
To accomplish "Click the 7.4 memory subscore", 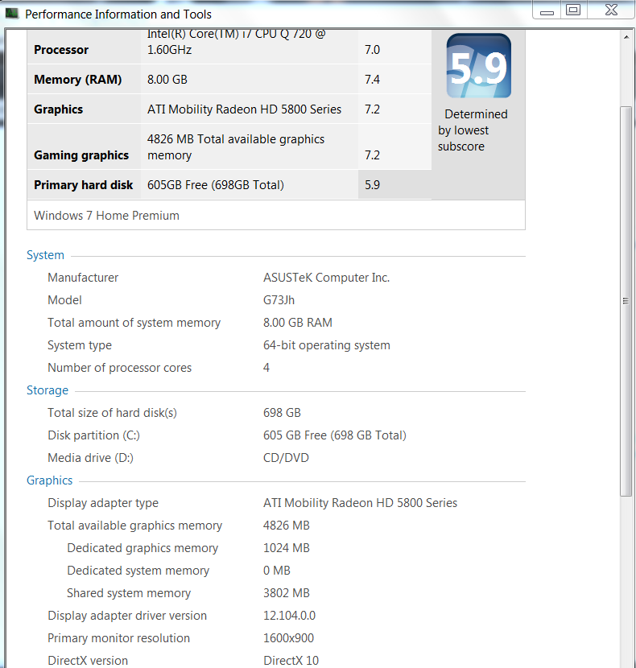I will [372, 80].
